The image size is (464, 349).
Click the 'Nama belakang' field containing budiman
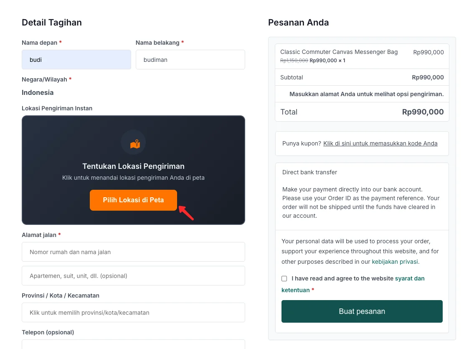point(190,59)
